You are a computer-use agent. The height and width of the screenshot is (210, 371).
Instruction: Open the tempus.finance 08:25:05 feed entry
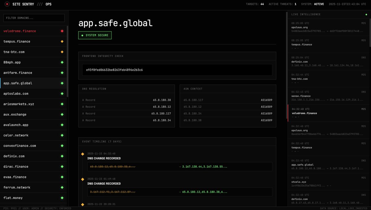click(x=328, y=44)
